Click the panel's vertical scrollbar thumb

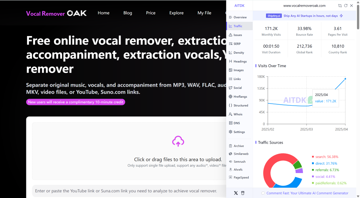(x=358, y=17)
